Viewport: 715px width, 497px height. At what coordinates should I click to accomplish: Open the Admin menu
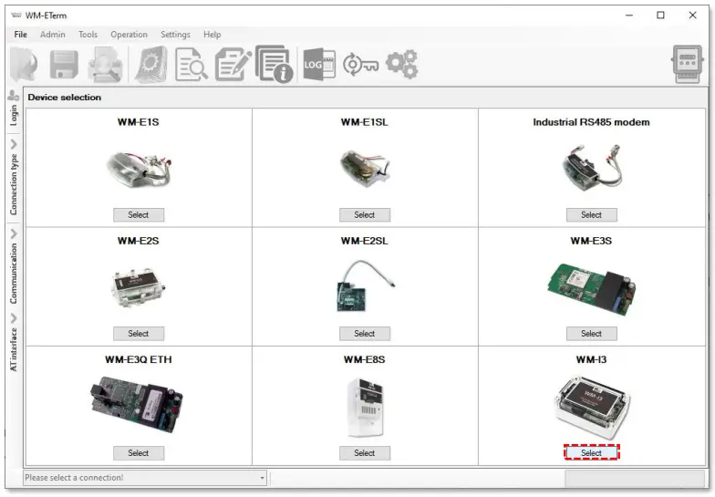53,35
